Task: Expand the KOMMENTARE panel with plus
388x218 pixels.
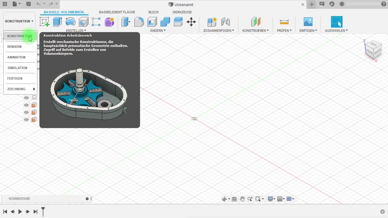Action: pos(87,199)
